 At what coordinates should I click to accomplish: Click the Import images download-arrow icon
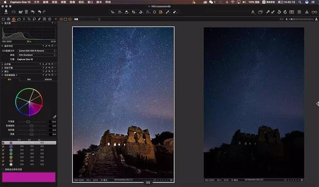(6, 11)
